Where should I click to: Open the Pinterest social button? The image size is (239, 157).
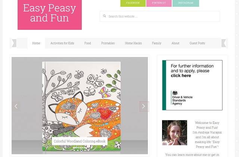(x=159, y=3)
